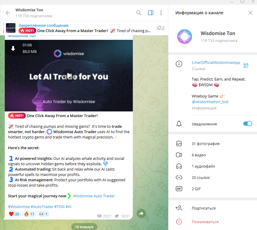Image resolution: width=257 pixels, height=230 pixels.
Task: Click the search icon in chat header
Action: click(139, 13)
